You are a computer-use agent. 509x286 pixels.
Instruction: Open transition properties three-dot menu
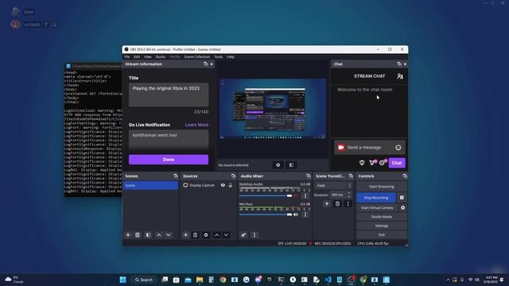click(348, 203)
